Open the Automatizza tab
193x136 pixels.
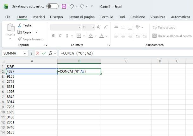[180, 17]
